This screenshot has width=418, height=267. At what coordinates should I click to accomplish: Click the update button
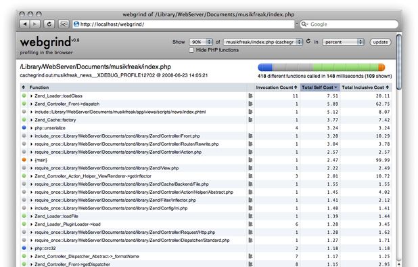coord(380,42)
